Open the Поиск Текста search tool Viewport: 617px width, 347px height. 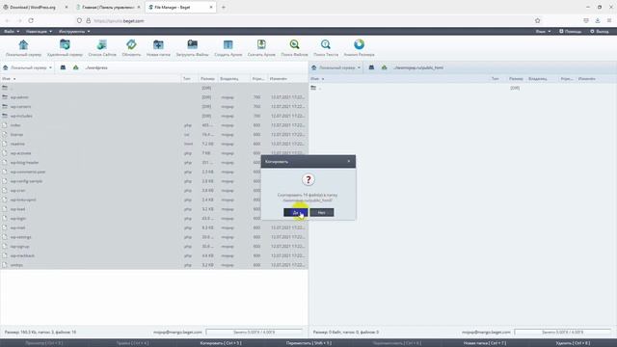point(326,45)
